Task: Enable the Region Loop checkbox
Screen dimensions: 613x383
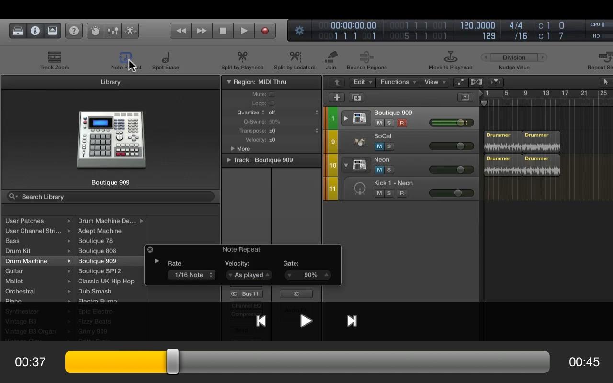Action: [x=272, y=103]
